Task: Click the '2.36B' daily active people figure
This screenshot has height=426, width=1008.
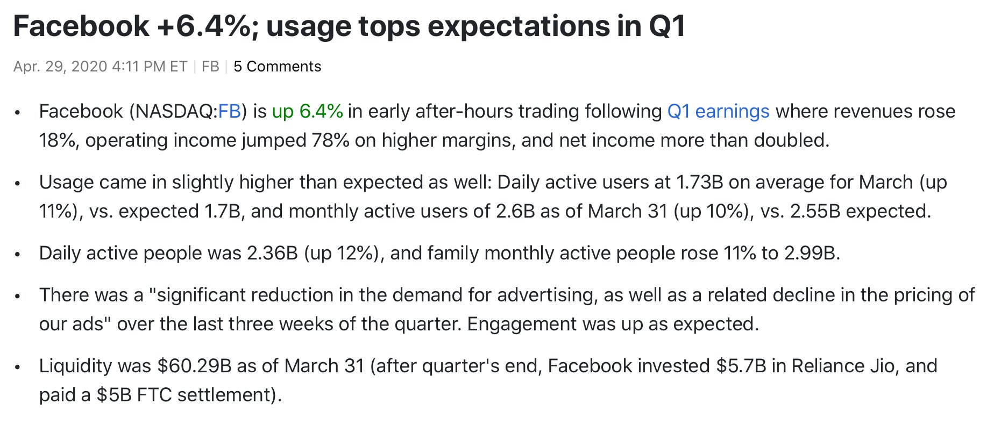Action: pos(272,253)
